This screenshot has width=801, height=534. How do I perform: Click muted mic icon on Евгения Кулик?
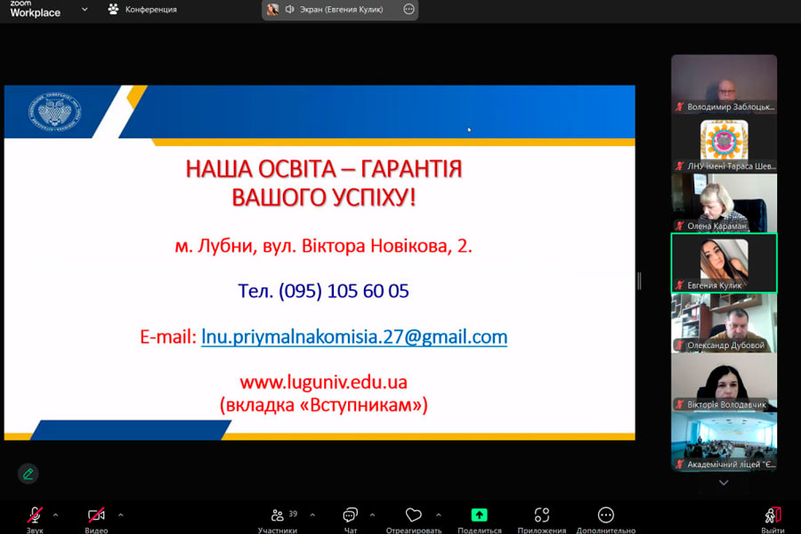point(679,285)
